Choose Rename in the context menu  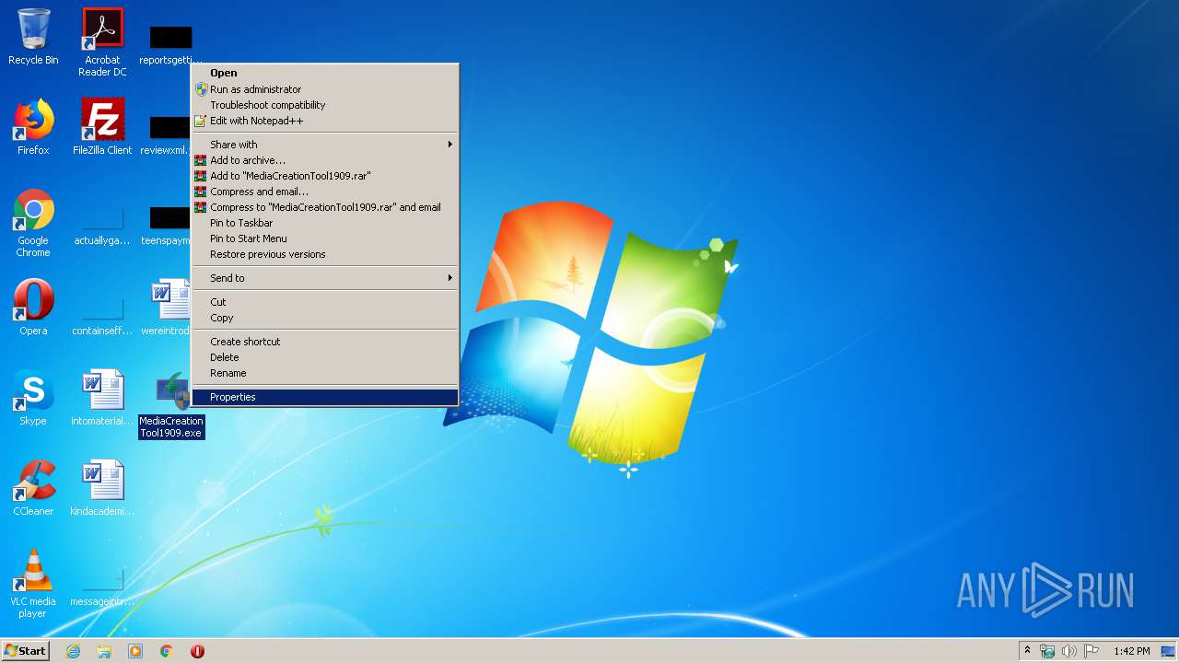(324, 373)
